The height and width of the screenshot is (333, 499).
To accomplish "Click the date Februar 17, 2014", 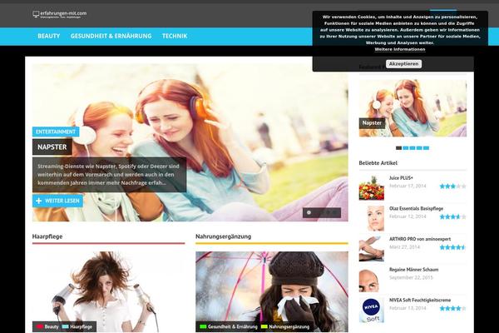I will point(408,186).
